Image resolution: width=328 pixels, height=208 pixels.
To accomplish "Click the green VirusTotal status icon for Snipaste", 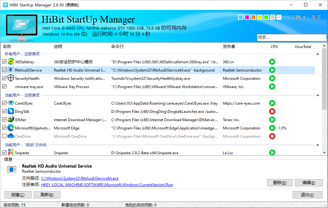I will (272, 153).
